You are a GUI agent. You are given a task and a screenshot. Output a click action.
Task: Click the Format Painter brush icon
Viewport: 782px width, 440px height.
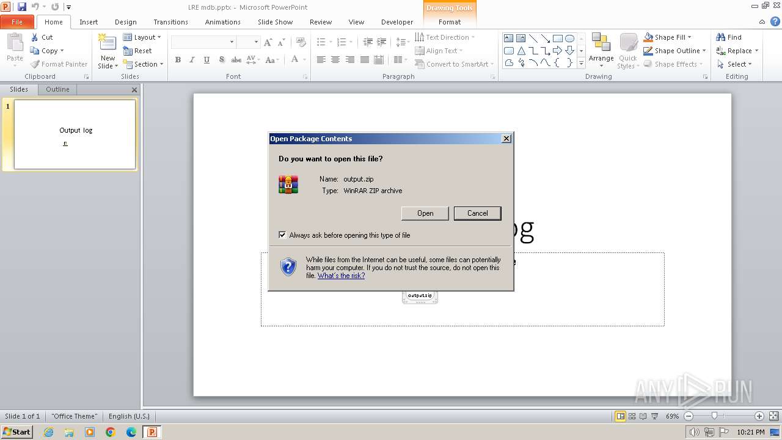pyautogui.click(x=35, y=64)
